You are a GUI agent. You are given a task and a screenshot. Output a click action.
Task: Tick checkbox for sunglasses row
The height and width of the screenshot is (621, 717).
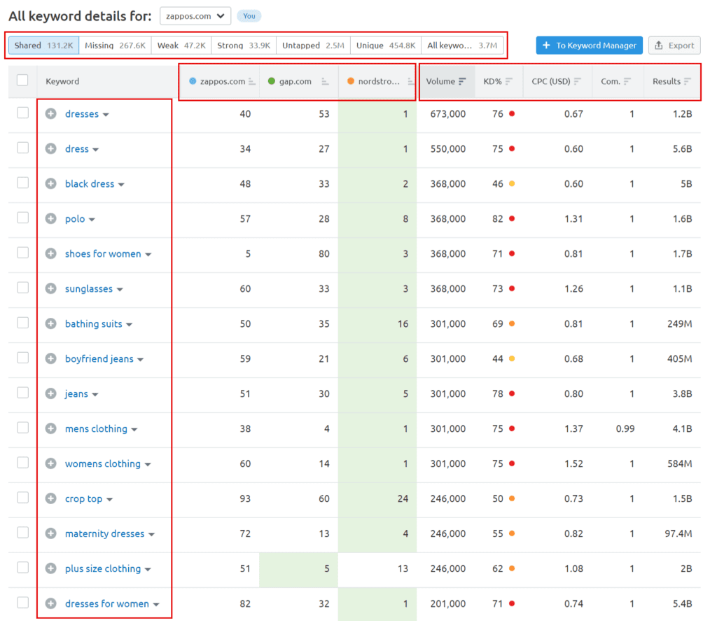[x=22, y=288]
